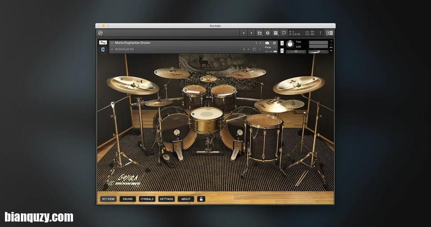Hit the far-right china cymbal

299,85
